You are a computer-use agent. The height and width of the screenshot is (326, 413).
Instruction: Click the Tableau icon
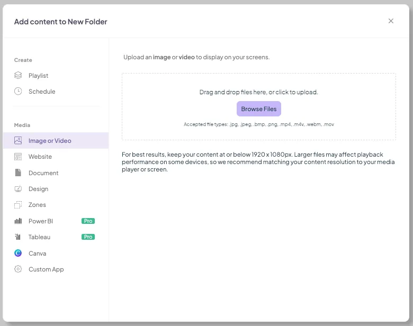coord(18,237)
